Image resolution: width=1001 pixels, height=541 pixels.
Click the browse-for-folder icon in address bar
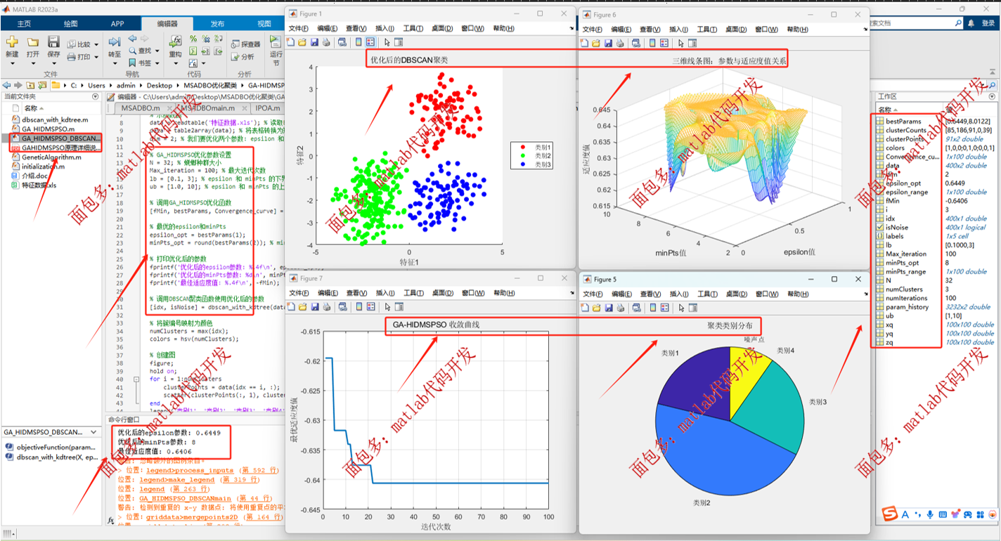point(41,85)
